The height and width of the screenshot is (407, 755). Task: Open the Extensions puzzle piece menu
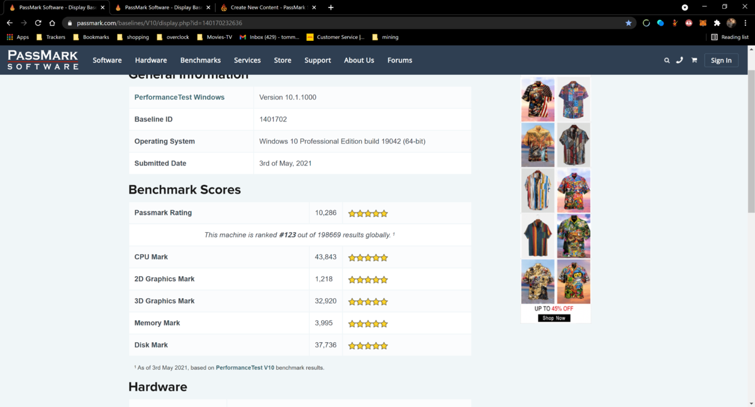[717, 23]
